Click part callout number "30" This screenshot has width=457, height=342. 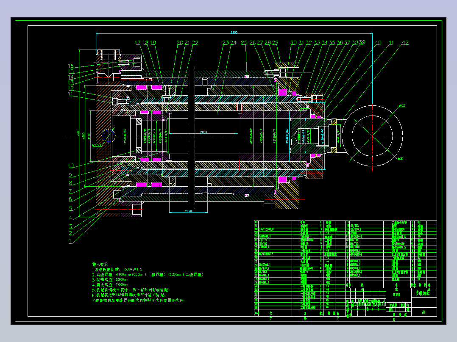[x=293, y=42]
